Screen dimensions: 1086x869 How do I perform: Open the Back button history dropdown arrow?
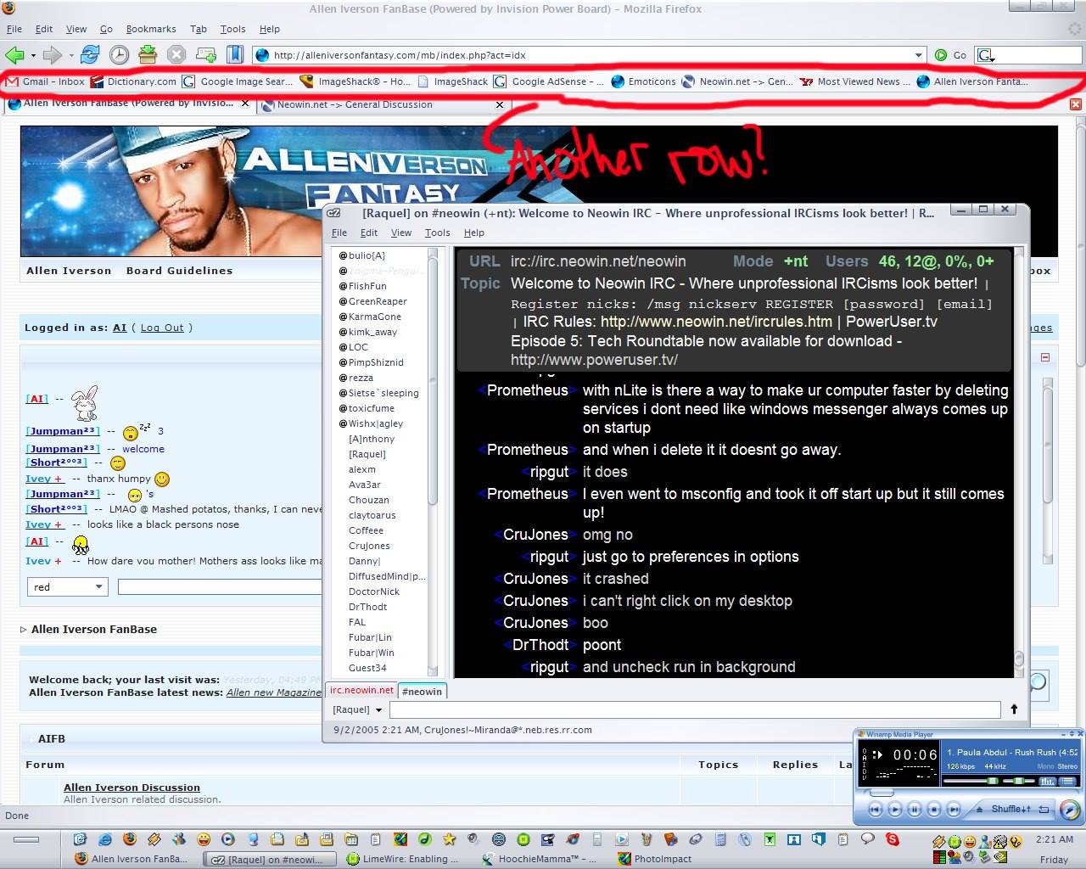pos(33,56)
